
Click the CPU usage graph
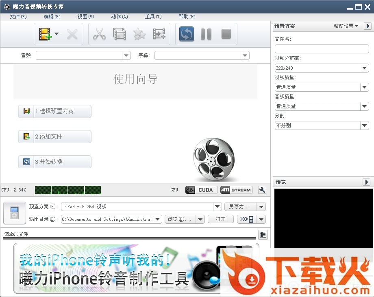coord(68,190)
